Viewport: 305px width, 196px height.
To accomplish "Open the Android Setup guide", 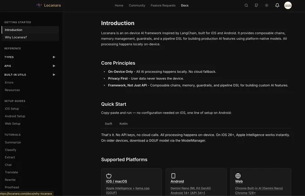I will 15,116.
